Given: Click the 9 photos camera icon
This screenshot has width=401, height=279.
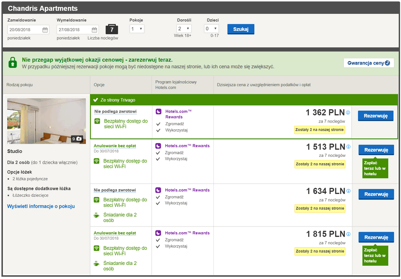Looking at the screenshot, I should [77, 139].
